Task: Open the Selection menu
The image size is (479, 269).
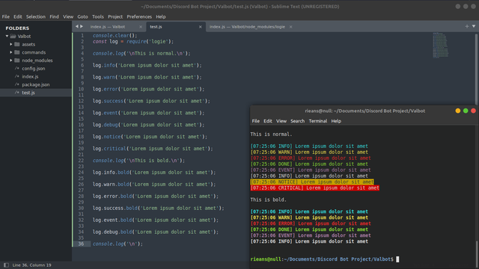Action: coord(36,16)
